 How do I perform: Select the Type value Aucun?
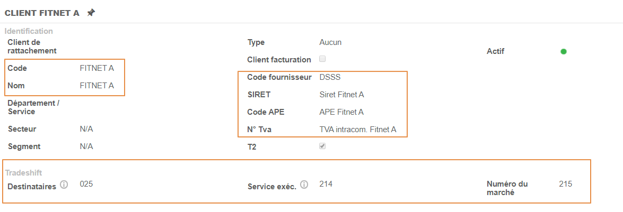330,42
